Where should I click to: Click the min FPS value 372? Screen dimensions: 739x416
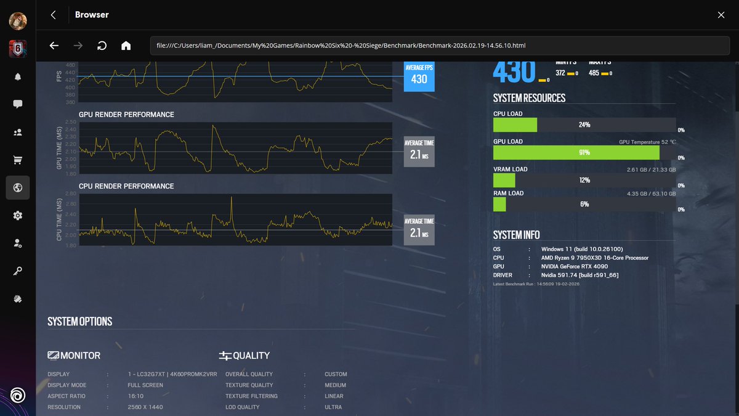560,73
